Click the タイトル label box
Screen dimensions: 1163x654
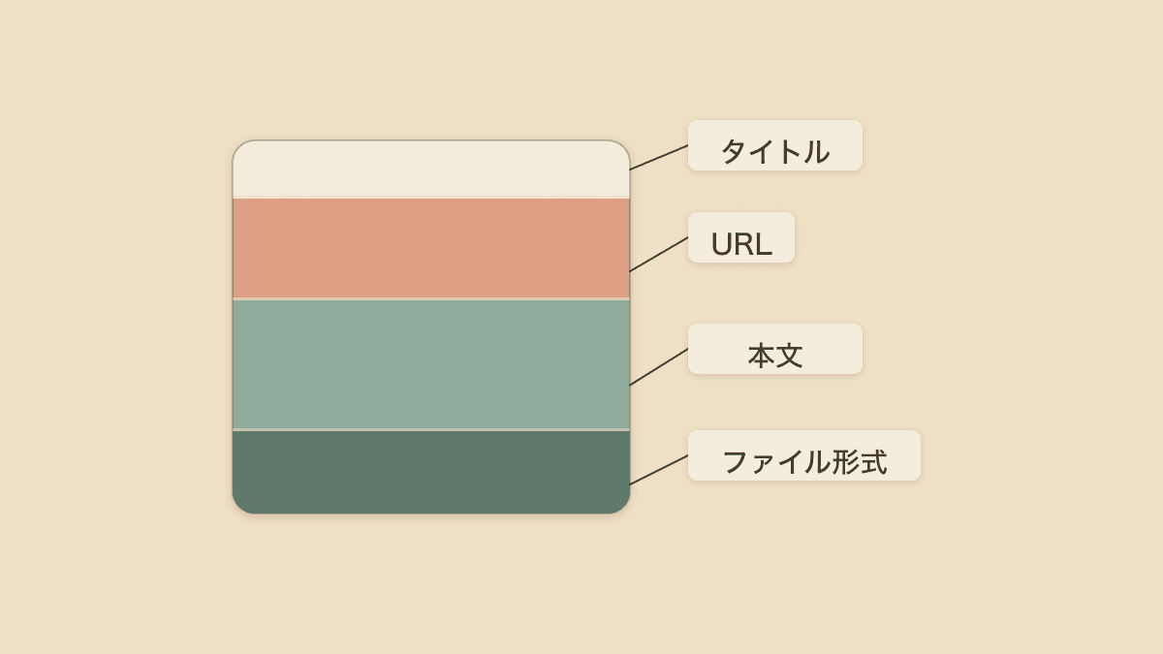pos(775,145)
